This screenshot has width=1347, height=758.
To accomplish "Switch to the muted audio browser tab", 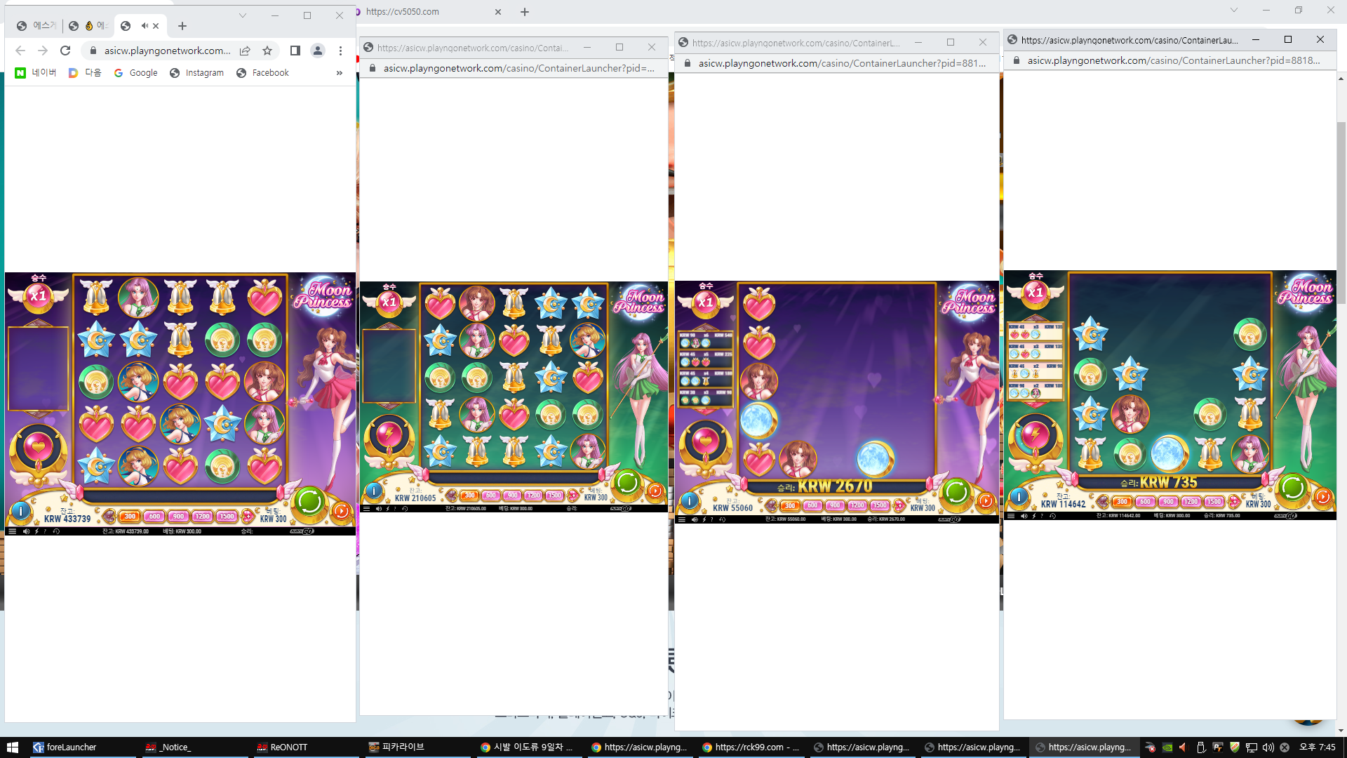I will [140, 26].
